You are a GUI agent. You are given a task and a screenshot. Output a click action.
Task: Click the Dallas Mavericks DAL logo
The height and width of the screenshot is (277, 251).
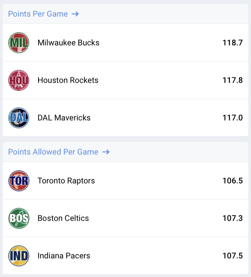[x=19, y=118]
